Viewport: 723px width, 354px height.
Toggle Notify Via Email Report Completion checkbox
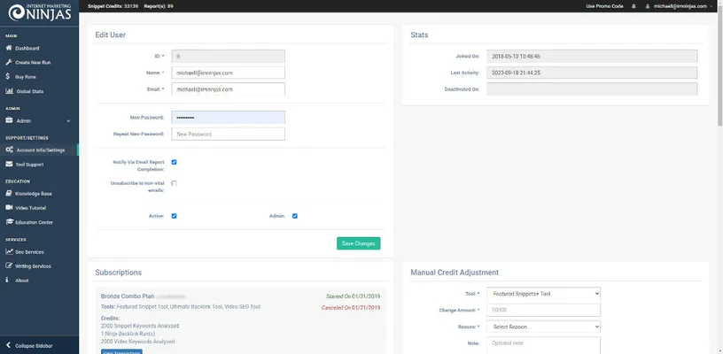[x=174, y=162]
